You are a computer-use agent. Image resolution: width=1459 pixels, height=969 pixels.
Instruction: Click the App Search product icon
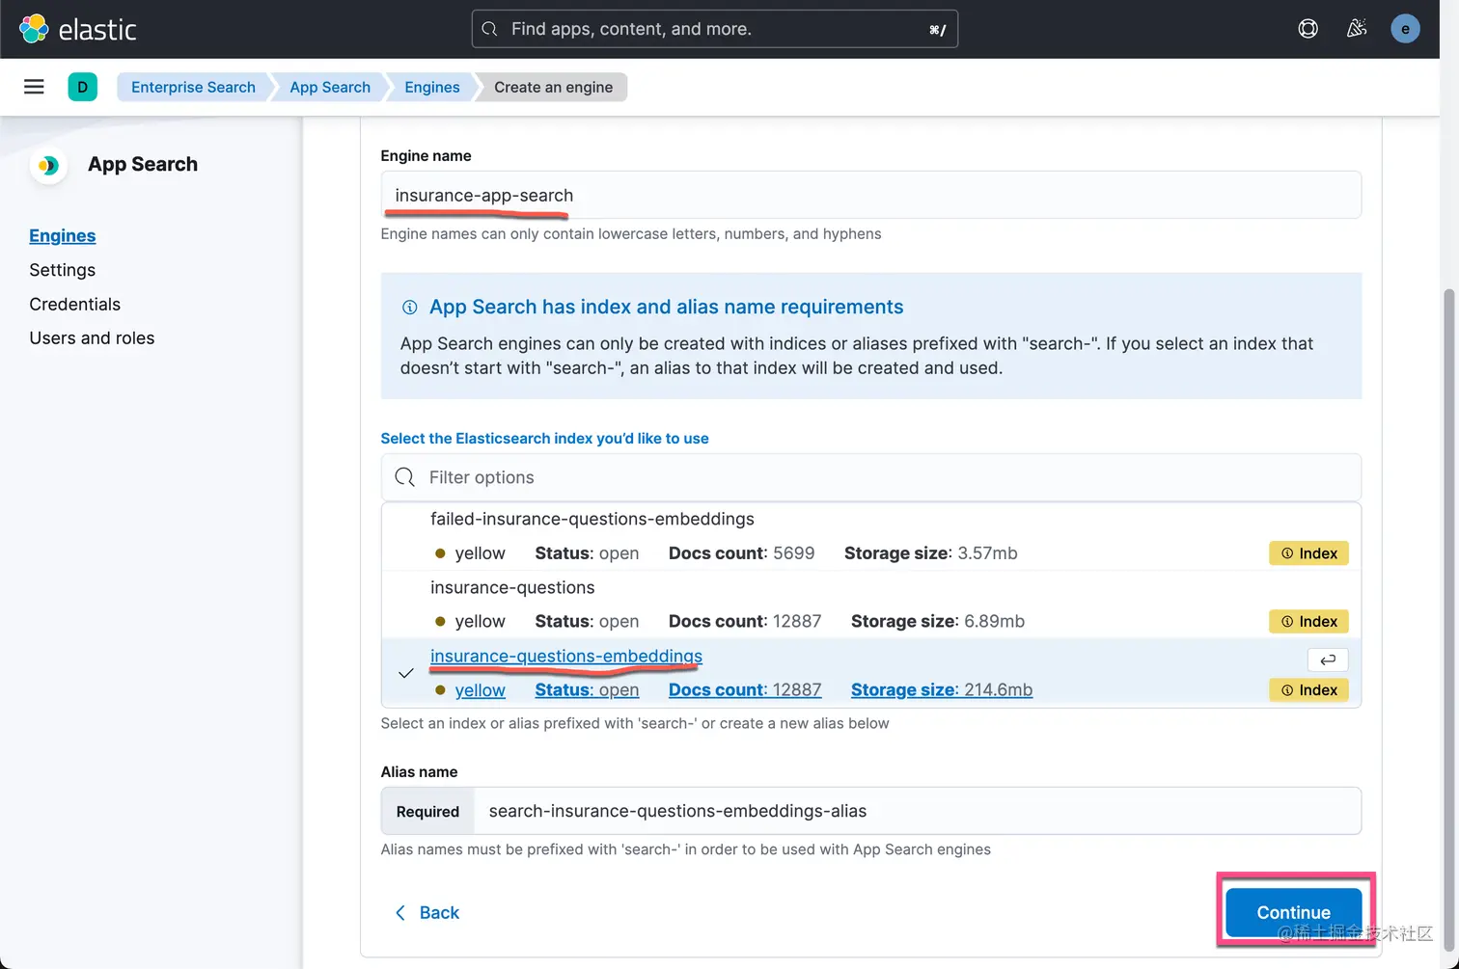coord(47,166)
